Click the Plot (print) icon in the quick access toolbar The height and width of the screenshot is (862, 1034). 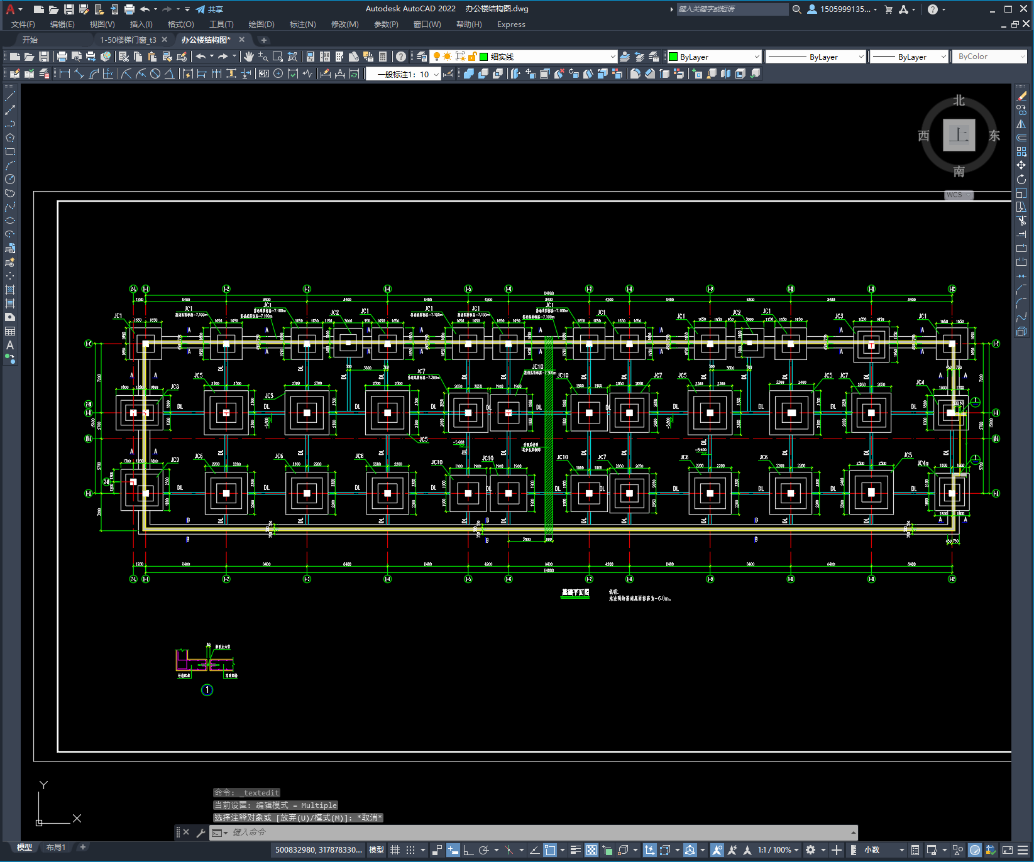click(129, 9)
